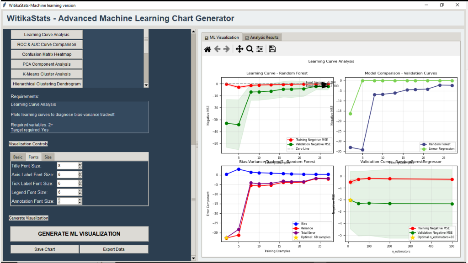Click the Save Chart button

click(x=45, y=249)
